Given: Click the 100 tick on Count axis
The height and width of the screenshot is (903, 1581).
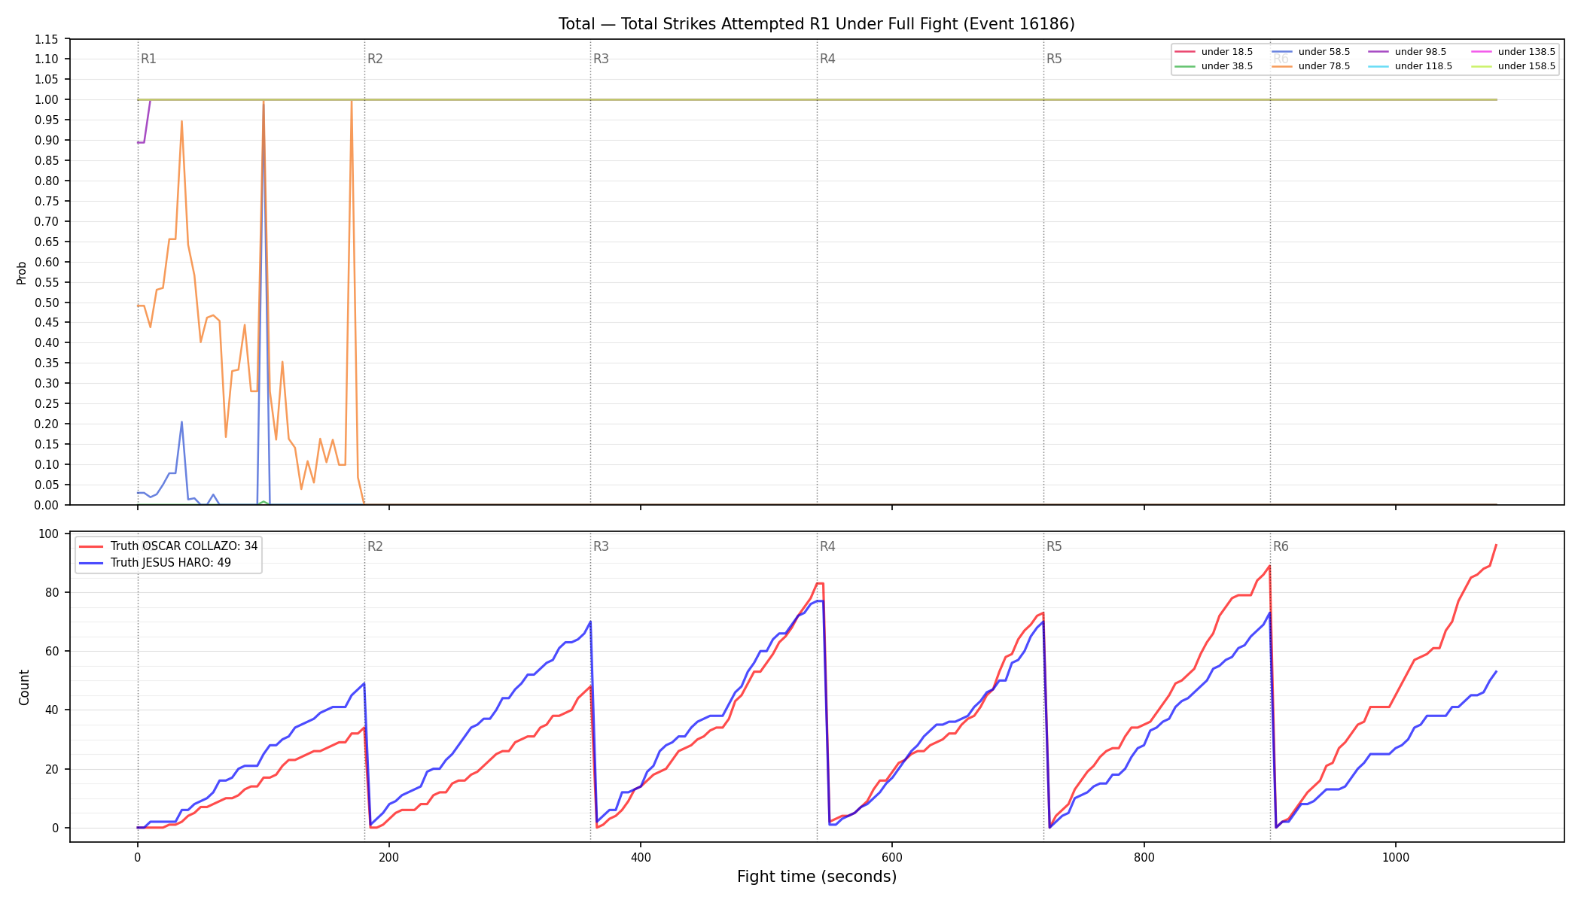Looking at the screenshot, I should 49,534.
